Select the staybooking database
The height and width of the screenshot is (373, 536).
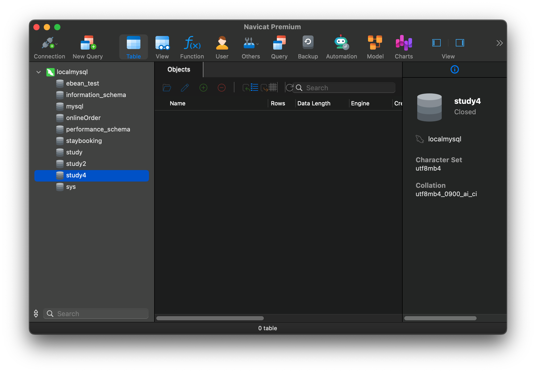pos(84,141)
